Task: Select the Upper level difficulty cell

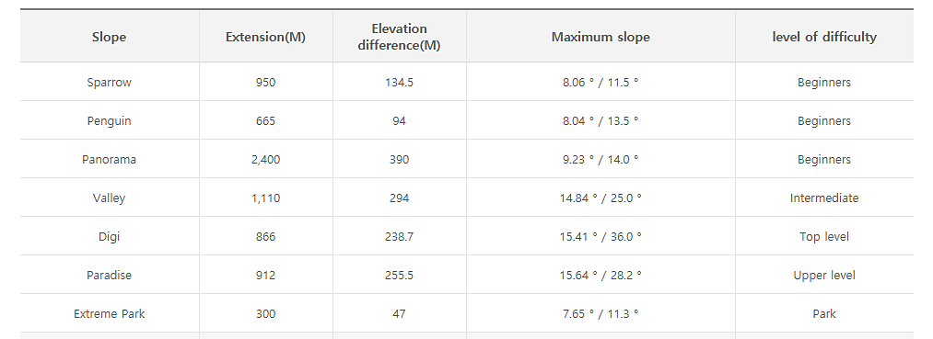Action: [824, 276]
